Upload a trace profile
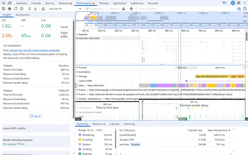248x155 pixels. (29, 9)
